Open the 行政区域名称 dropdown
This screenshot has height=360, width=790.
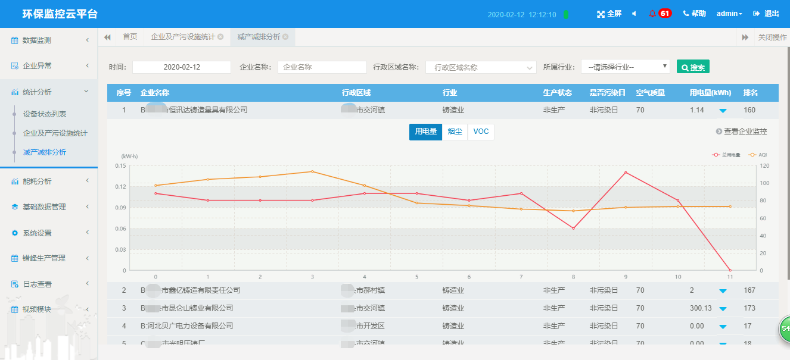pos(481,68)
